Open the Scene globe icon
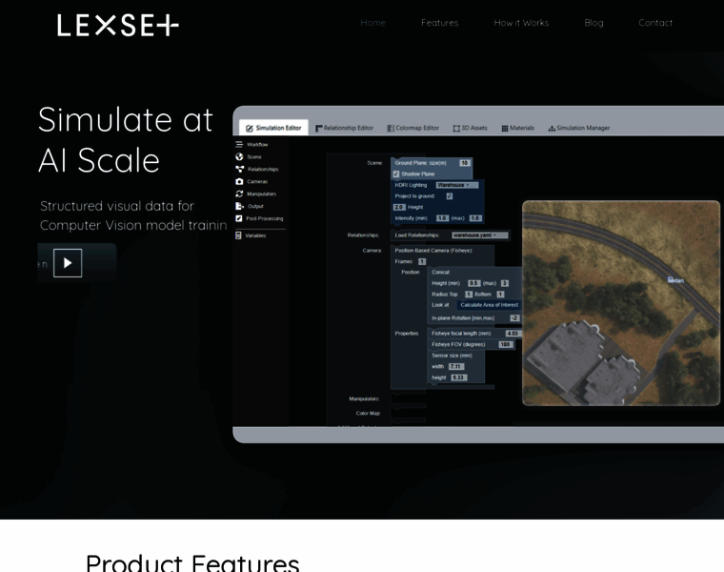The width and height of the screenshot is (724, 572). click(x=239, y=156)
